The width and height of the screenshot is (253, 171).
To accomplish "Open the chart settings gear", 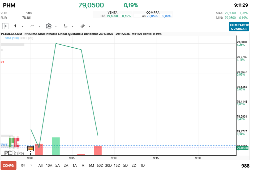I will click(48, 26).
